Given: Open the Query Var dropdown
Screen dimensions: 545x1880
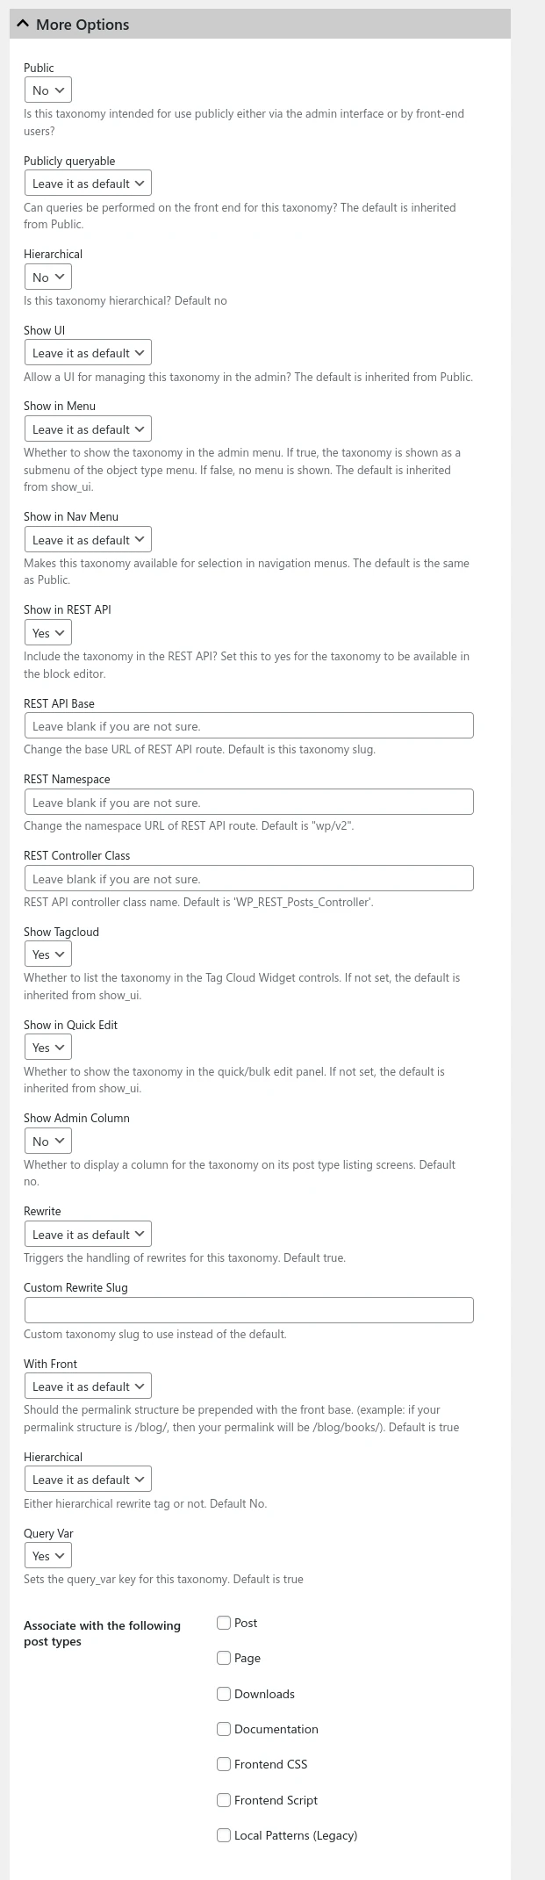Looking at the screenshot, I should [47, 1555].
